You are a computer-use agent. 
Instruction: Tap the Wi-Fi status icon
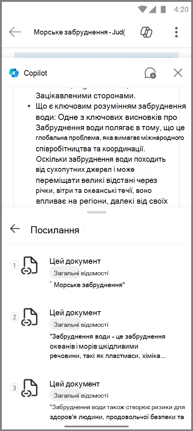143,9
